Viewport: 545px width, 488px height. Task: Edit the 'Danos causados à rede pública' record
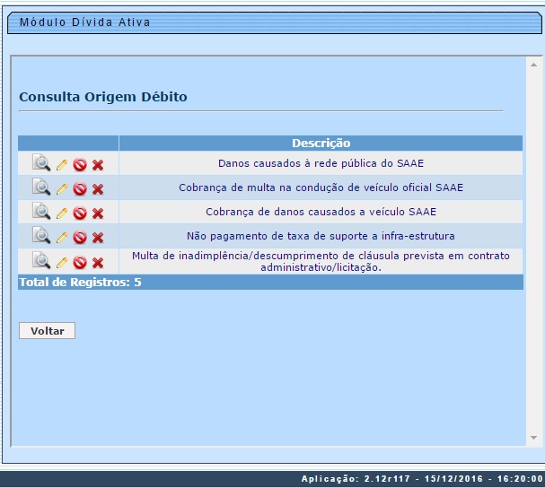pos(62,165)
